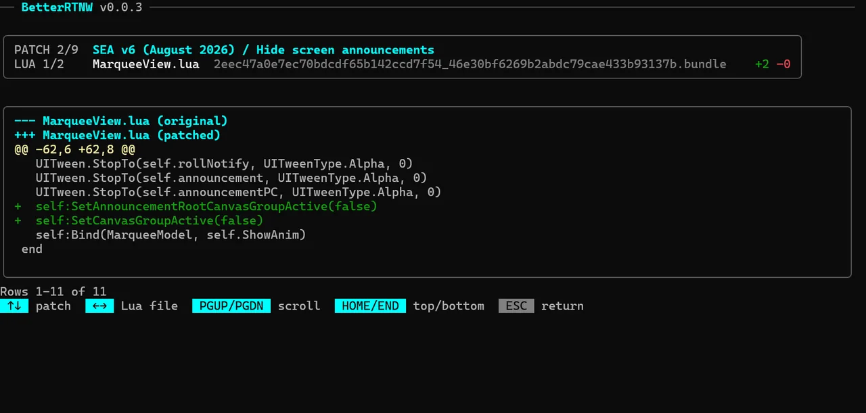866x413 pixels.
Task: Click the HOME/END key badge
Action: pos(370,306)
